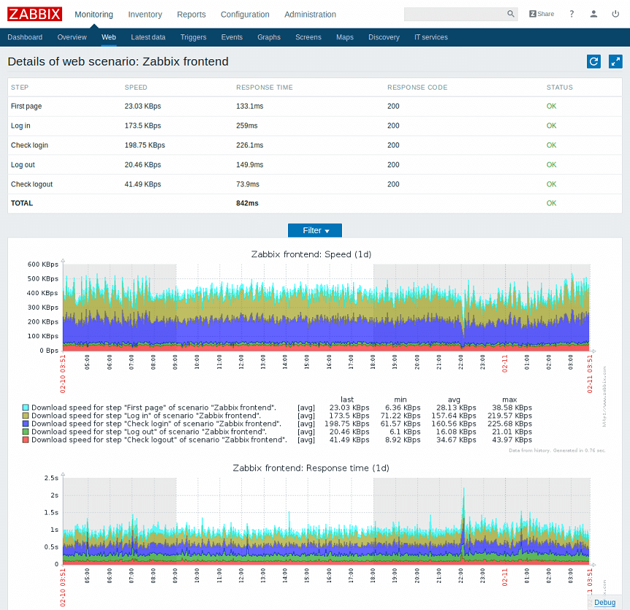Screen dimensions: 630x610
Task: Toggle fullscreen mode icon
Action: coord(615,62)
